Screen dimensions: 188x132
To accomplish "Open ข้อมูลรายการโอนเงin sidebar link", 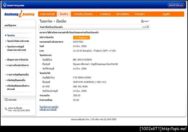I will click(18, 60).
